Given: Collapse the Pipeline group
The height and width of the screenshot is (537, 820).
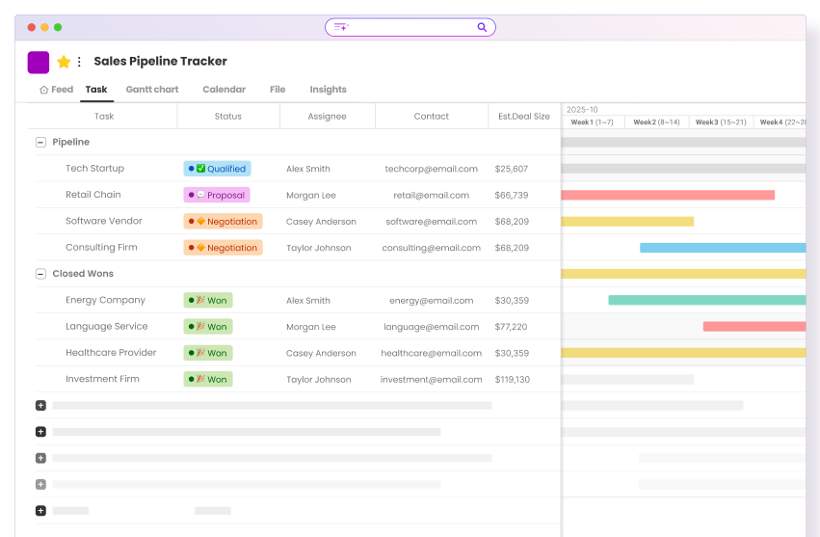Looking at the screenshot, I should (x=40, y=142).
